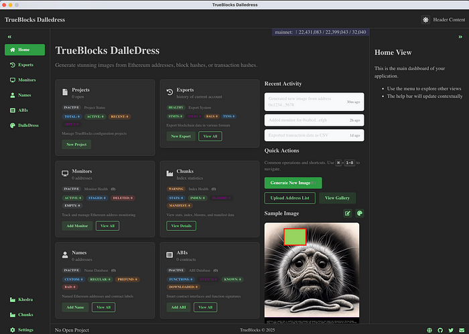
Task: Collapse the left sidebar with double chevron
Action: pos(9,37)
